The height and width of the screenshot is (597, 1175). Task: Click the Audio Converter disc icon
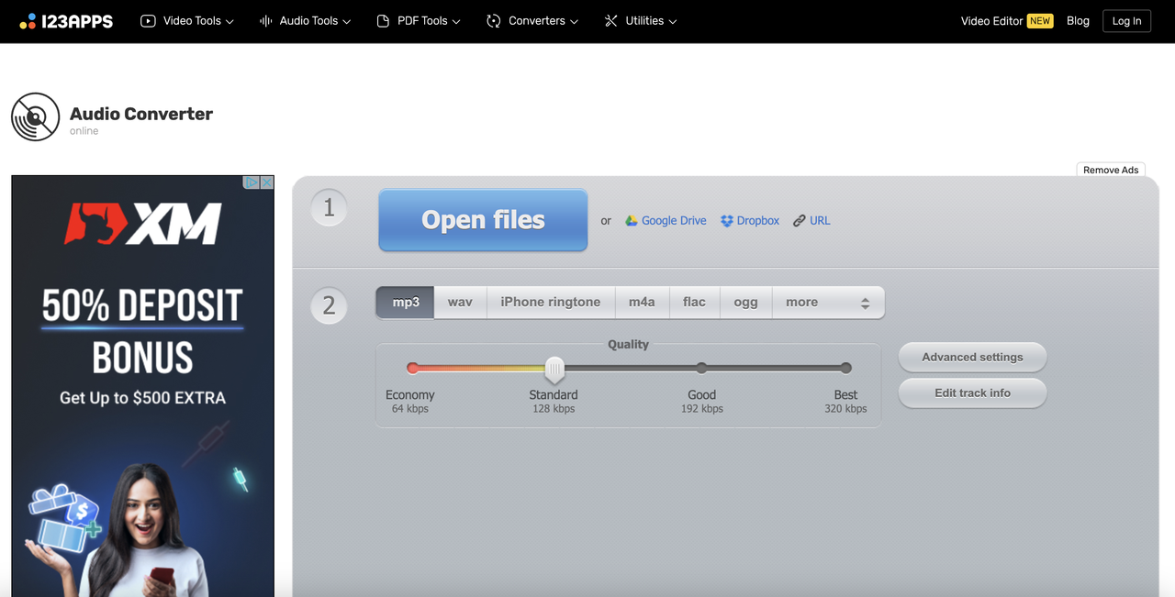[35, 117]
